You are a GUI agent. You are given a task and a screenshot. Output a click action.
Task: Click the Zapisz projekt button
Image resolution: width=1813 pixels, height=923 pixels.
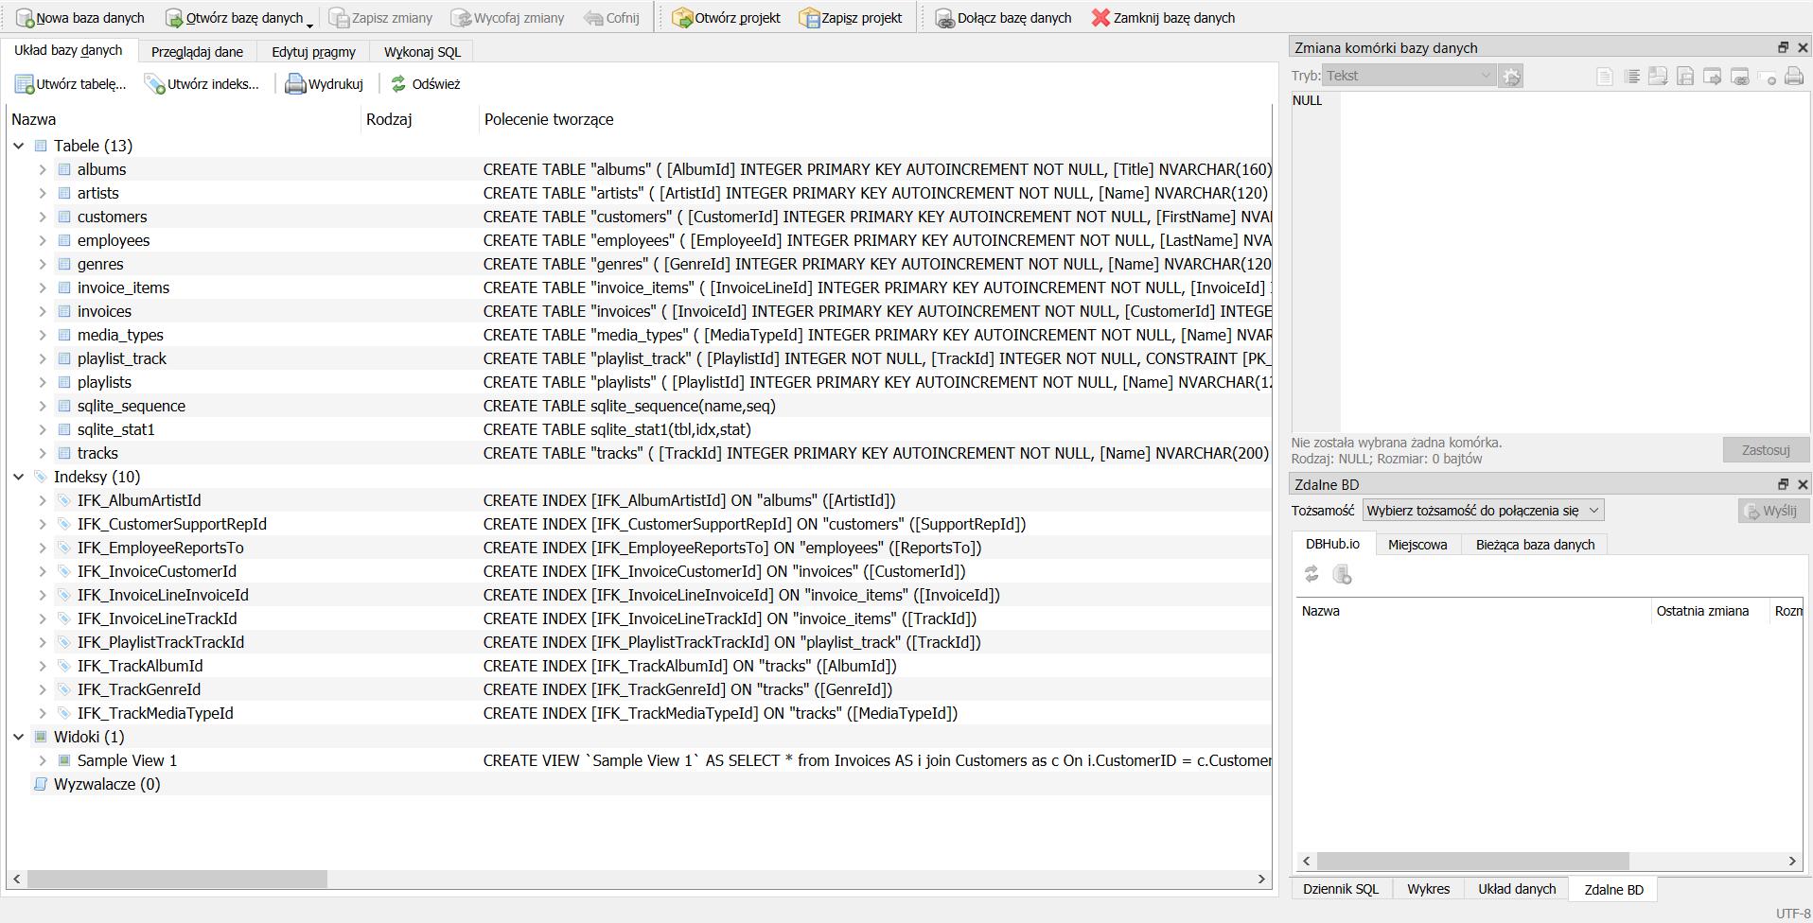click(x=850, y=18)
